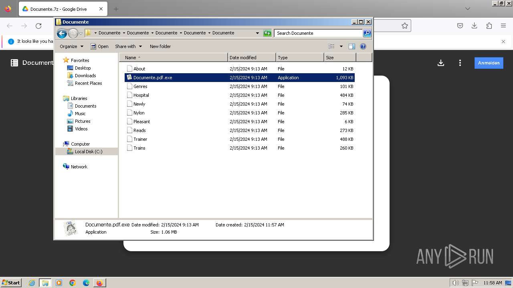The width and height of the screenshot is (513, 288).
Task: Open the Firefox hamburger menu
Action: point(503,26)
